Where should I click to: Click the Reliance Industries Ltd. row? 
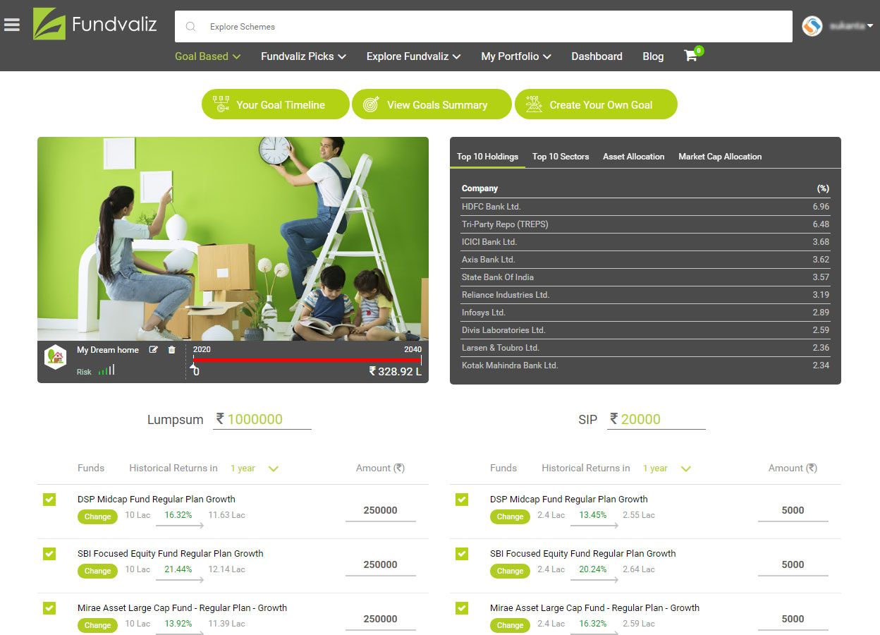[645, 295]
